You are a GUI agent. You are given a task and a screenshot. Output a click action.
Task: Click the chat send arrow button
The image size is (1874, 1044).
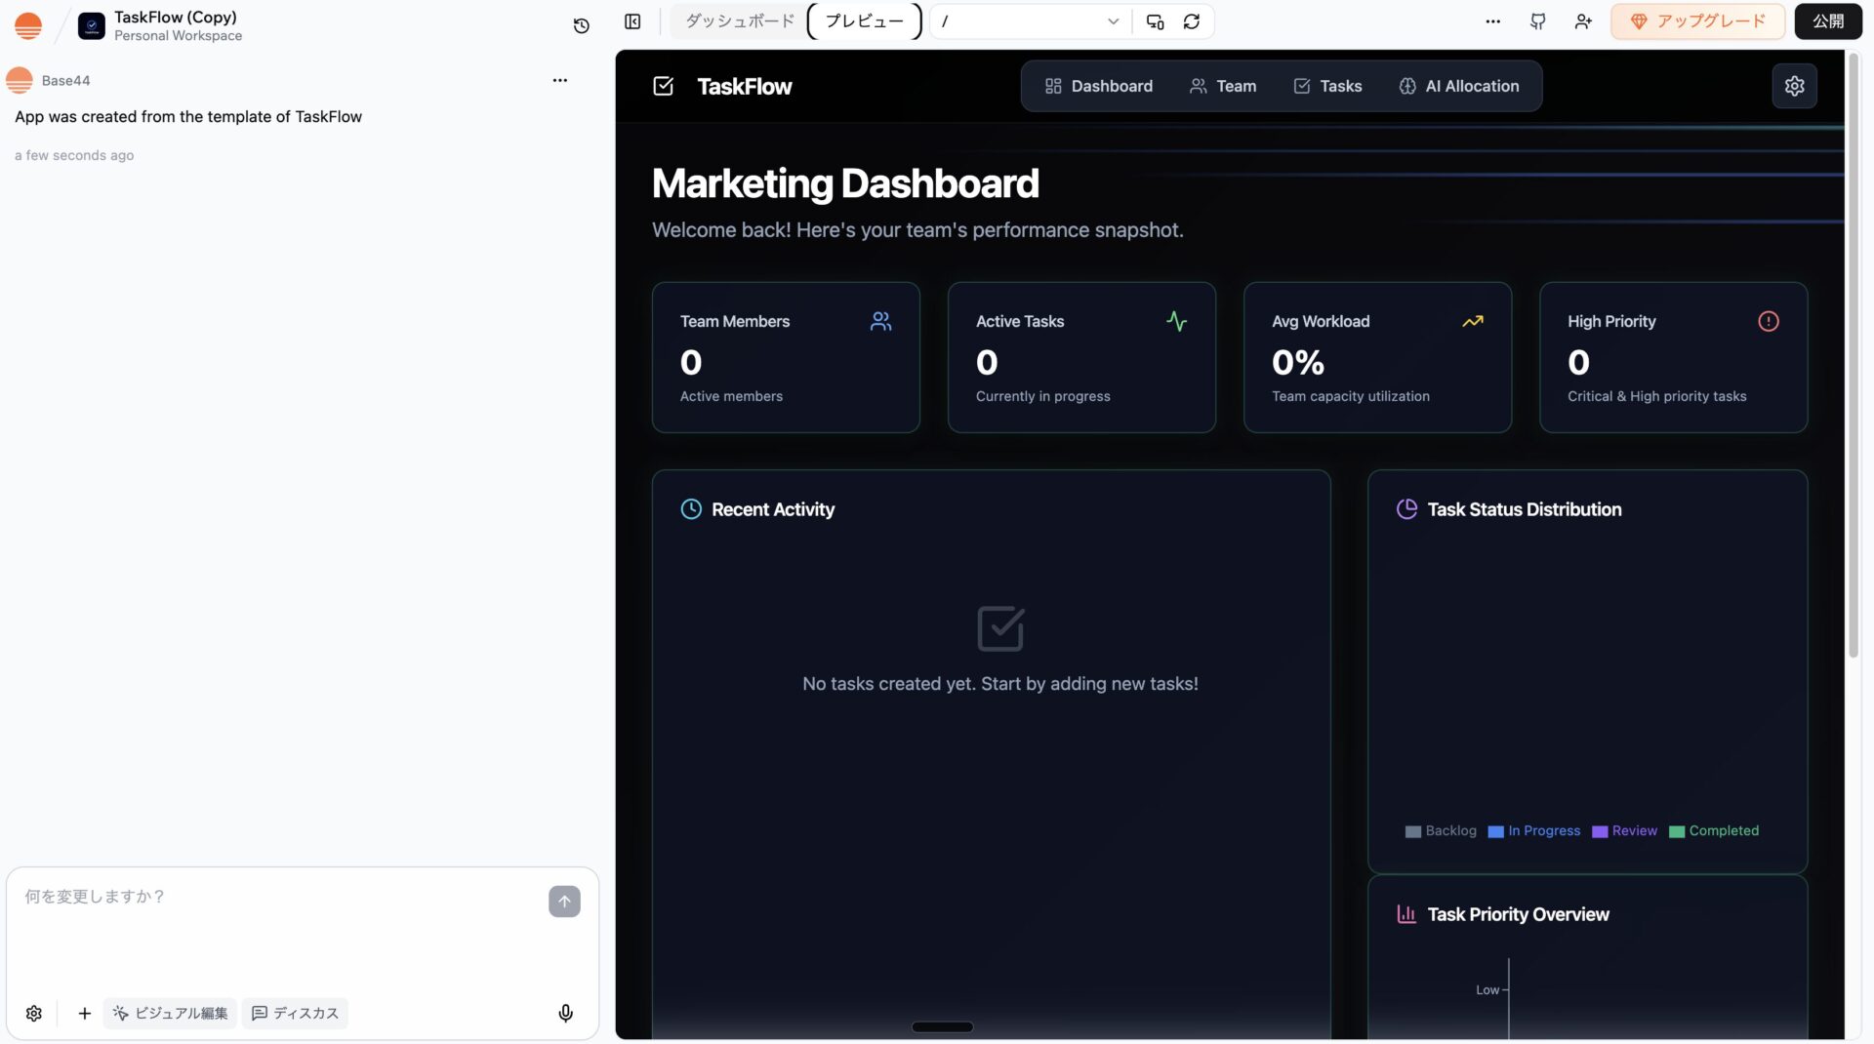click(x=564, y=901)
